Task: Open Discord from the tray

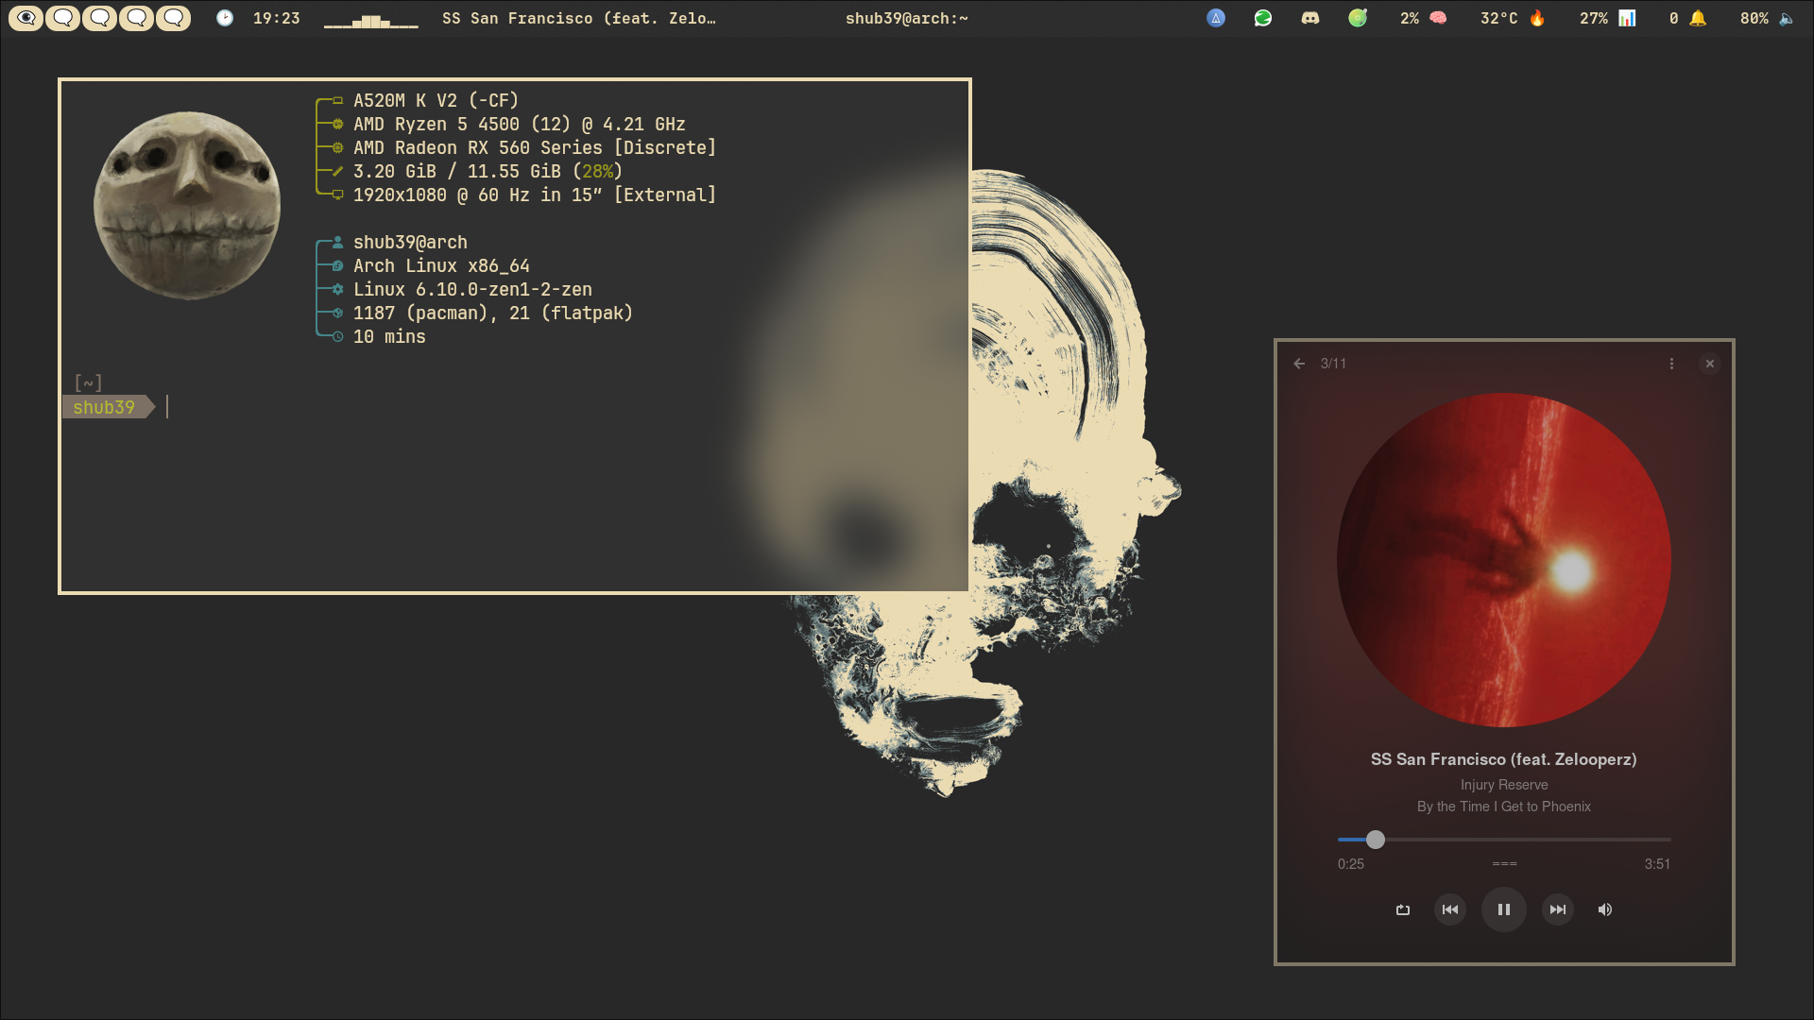Action: pyautogui.click(x=1309, y=18)
